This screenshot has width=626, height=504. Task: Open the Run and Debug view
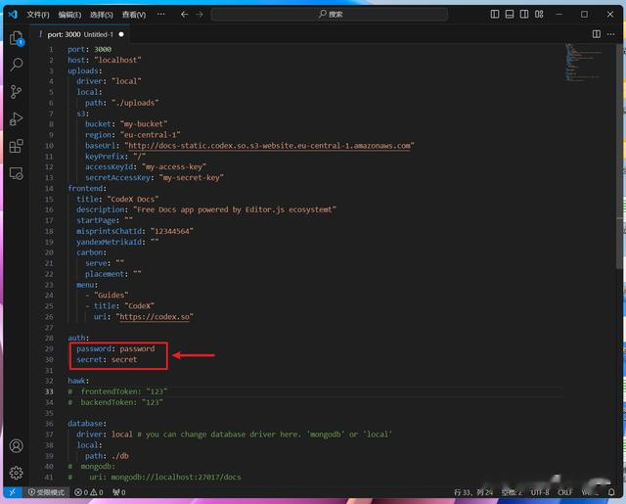pos(17,119)
